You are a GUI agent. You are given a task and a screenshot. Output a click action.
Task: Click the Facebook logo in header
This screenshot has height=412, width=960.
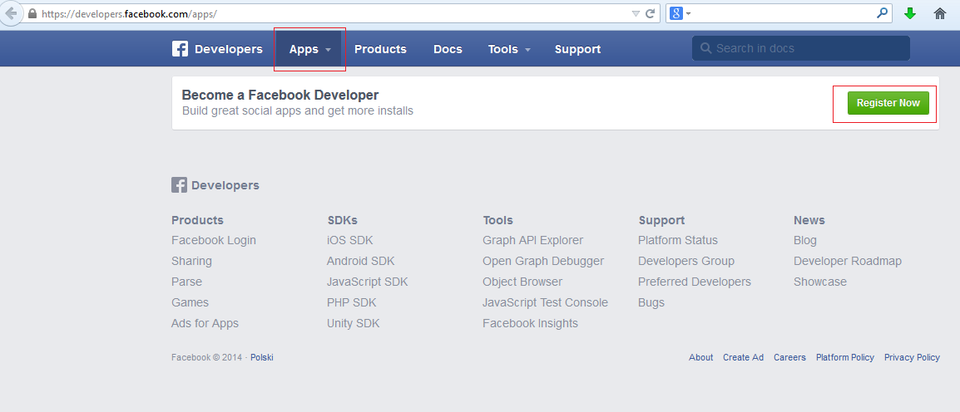[x=180, y=49]
